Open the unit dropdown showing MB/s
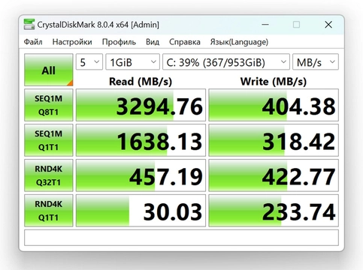The width and height of the screenshot is (363, 270). pyautogui.click(x=316, y=61)
